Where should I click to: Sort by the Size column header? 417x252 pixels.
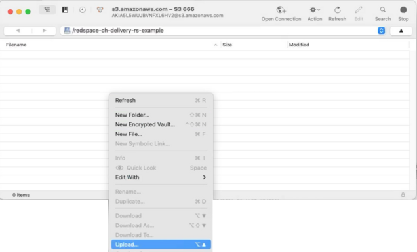tap(227, 45)
